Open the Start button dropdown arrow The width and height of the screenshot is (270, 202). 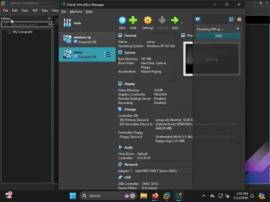click(182, 23)
